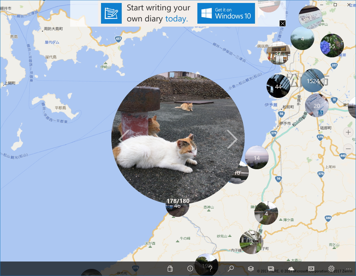Open the store shopping bag icon
356x276 pixels.
click(170, 269)
